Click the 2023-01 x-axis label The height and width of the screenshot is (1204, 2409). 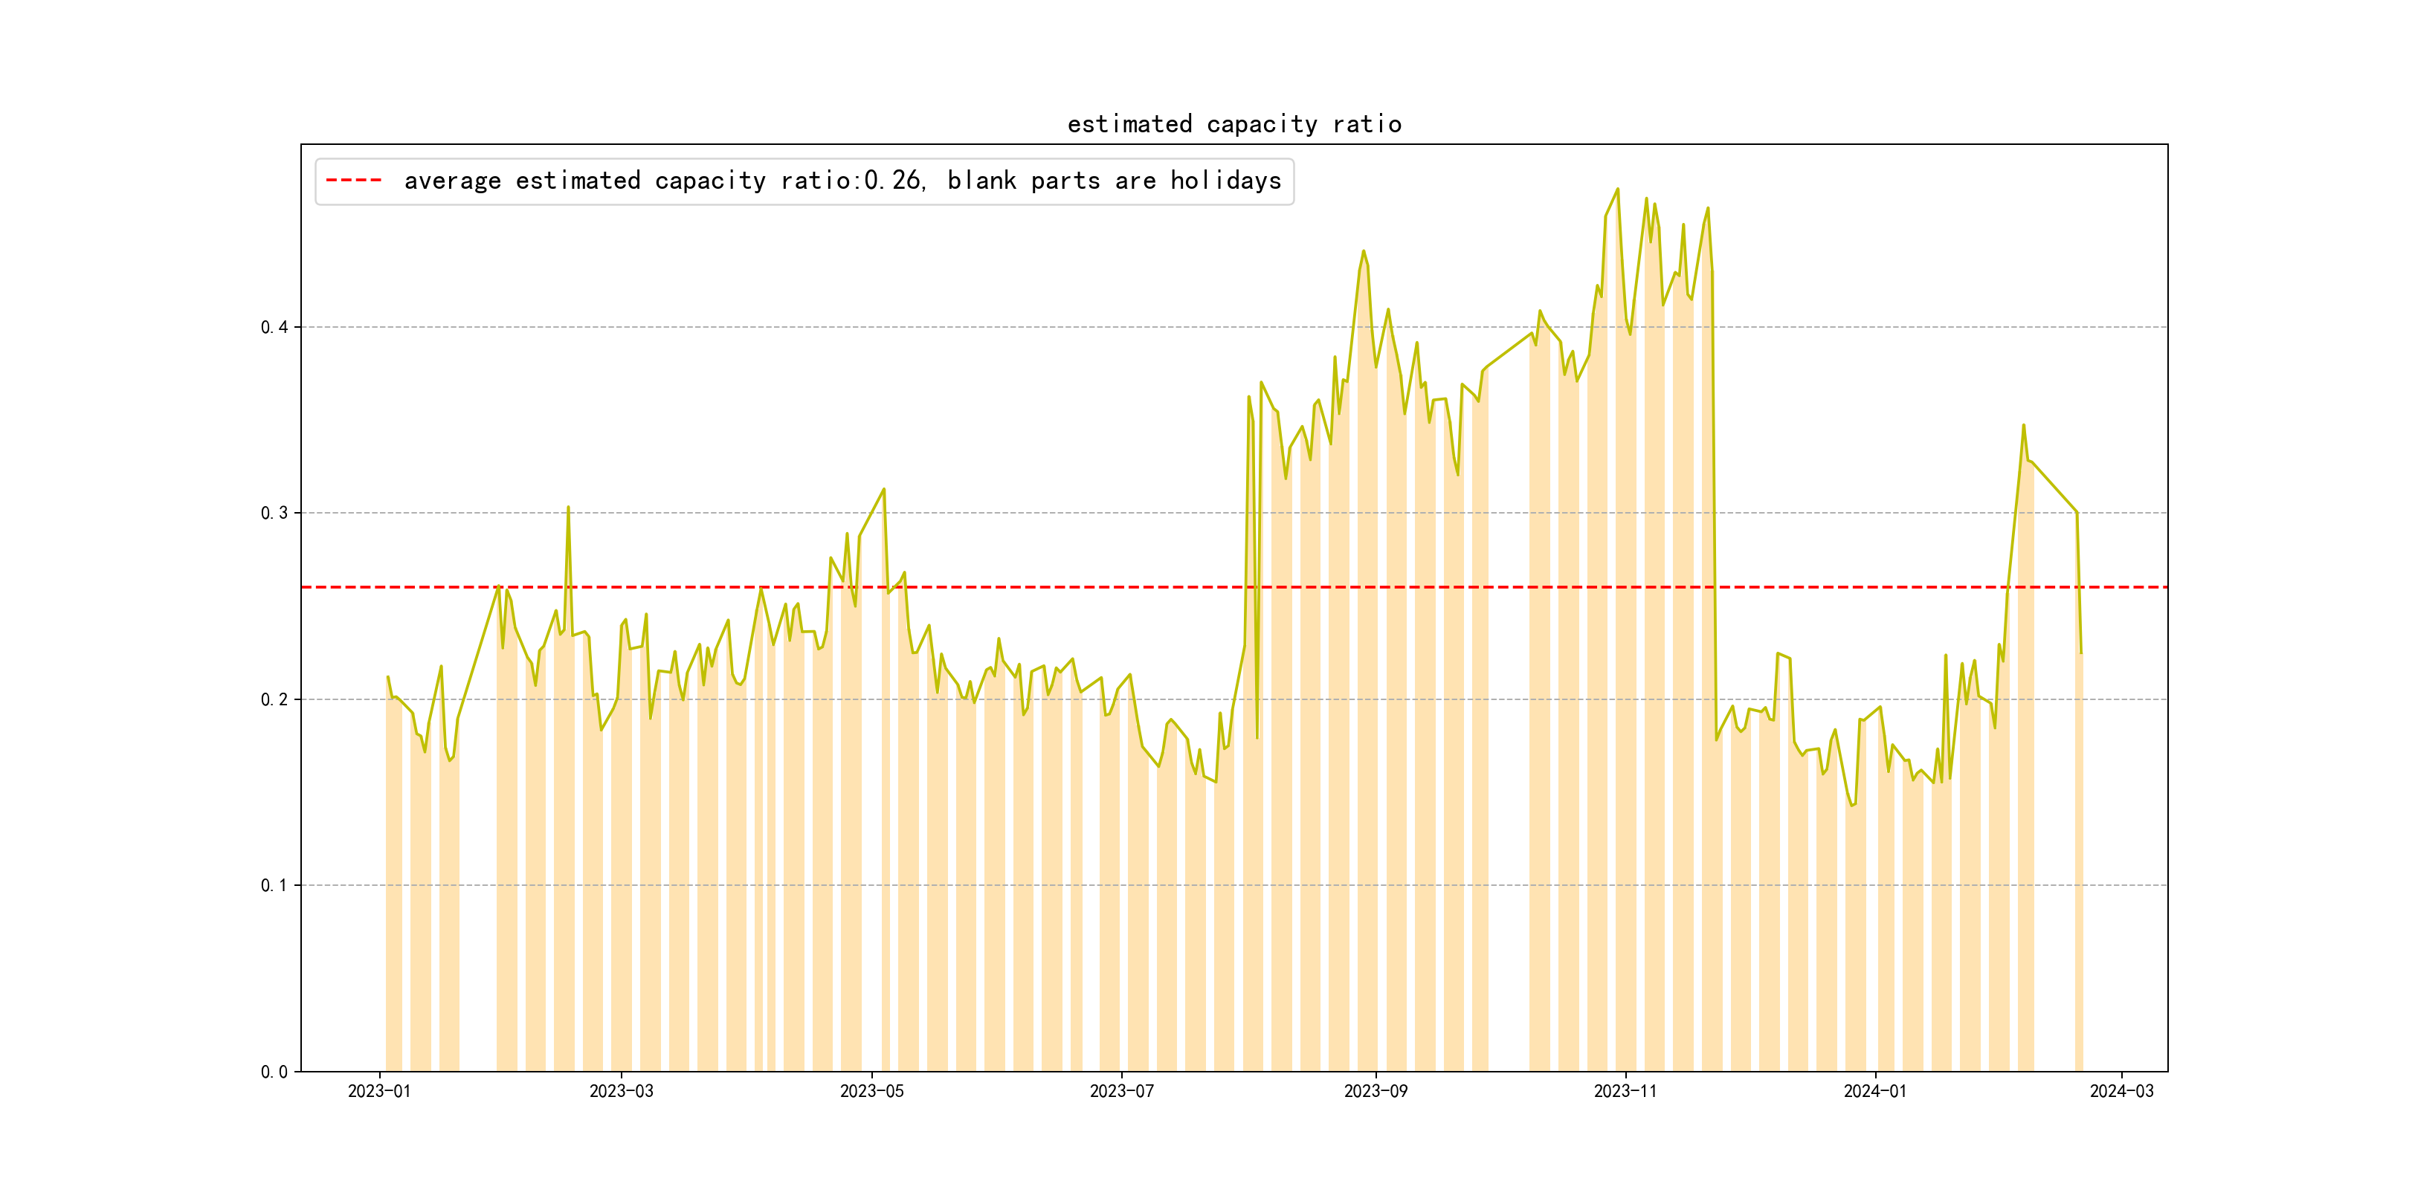tap(378, 1091)
